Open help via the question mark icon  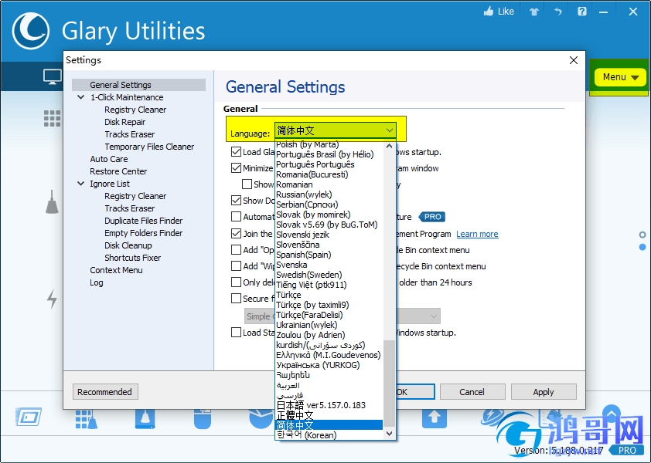click(x=582, y=12)
